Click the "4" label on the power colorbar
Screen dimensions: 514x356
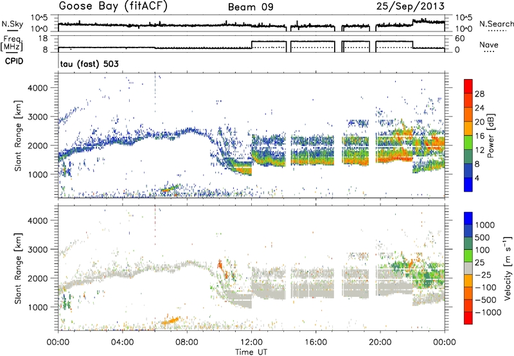(x=477, y=179)
